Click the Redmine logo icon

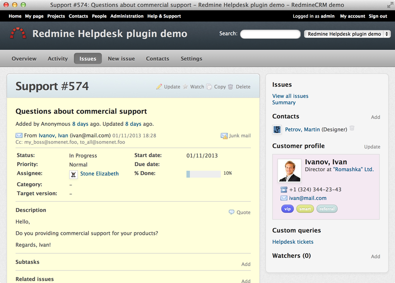[18, 34]
